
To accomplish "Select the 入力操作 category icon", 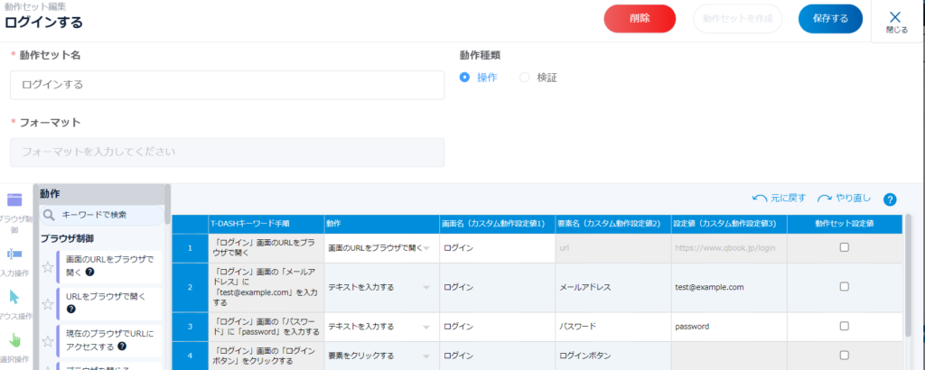I will tap(14, 254).
